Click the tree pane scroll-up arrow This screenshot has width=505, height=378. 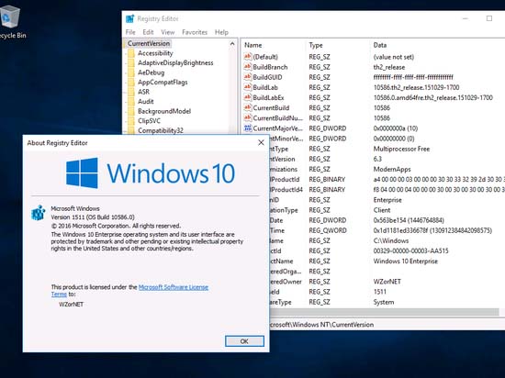coord(232,43)
